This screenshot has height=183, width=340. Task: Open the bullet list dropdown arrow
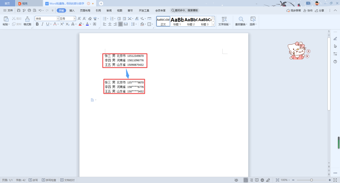point(108,19)
